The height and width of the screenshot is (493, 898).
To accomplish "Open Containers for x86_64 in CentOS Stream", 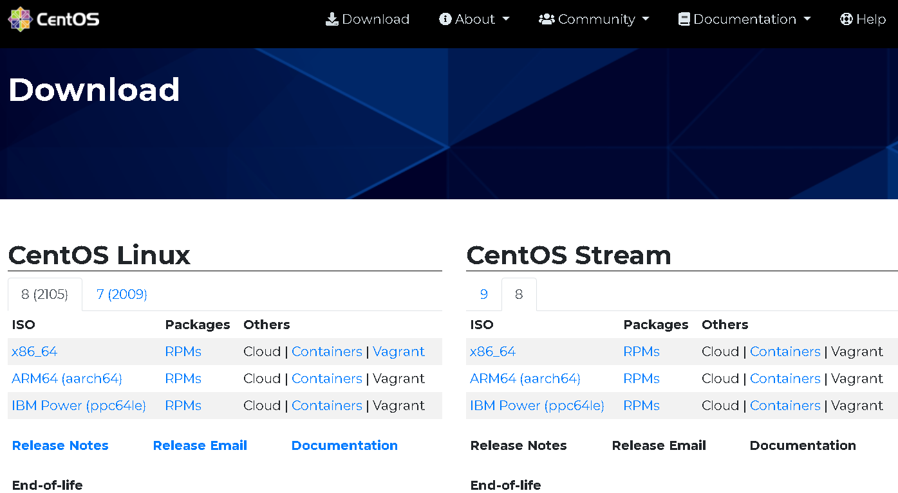I will (785, 352).
